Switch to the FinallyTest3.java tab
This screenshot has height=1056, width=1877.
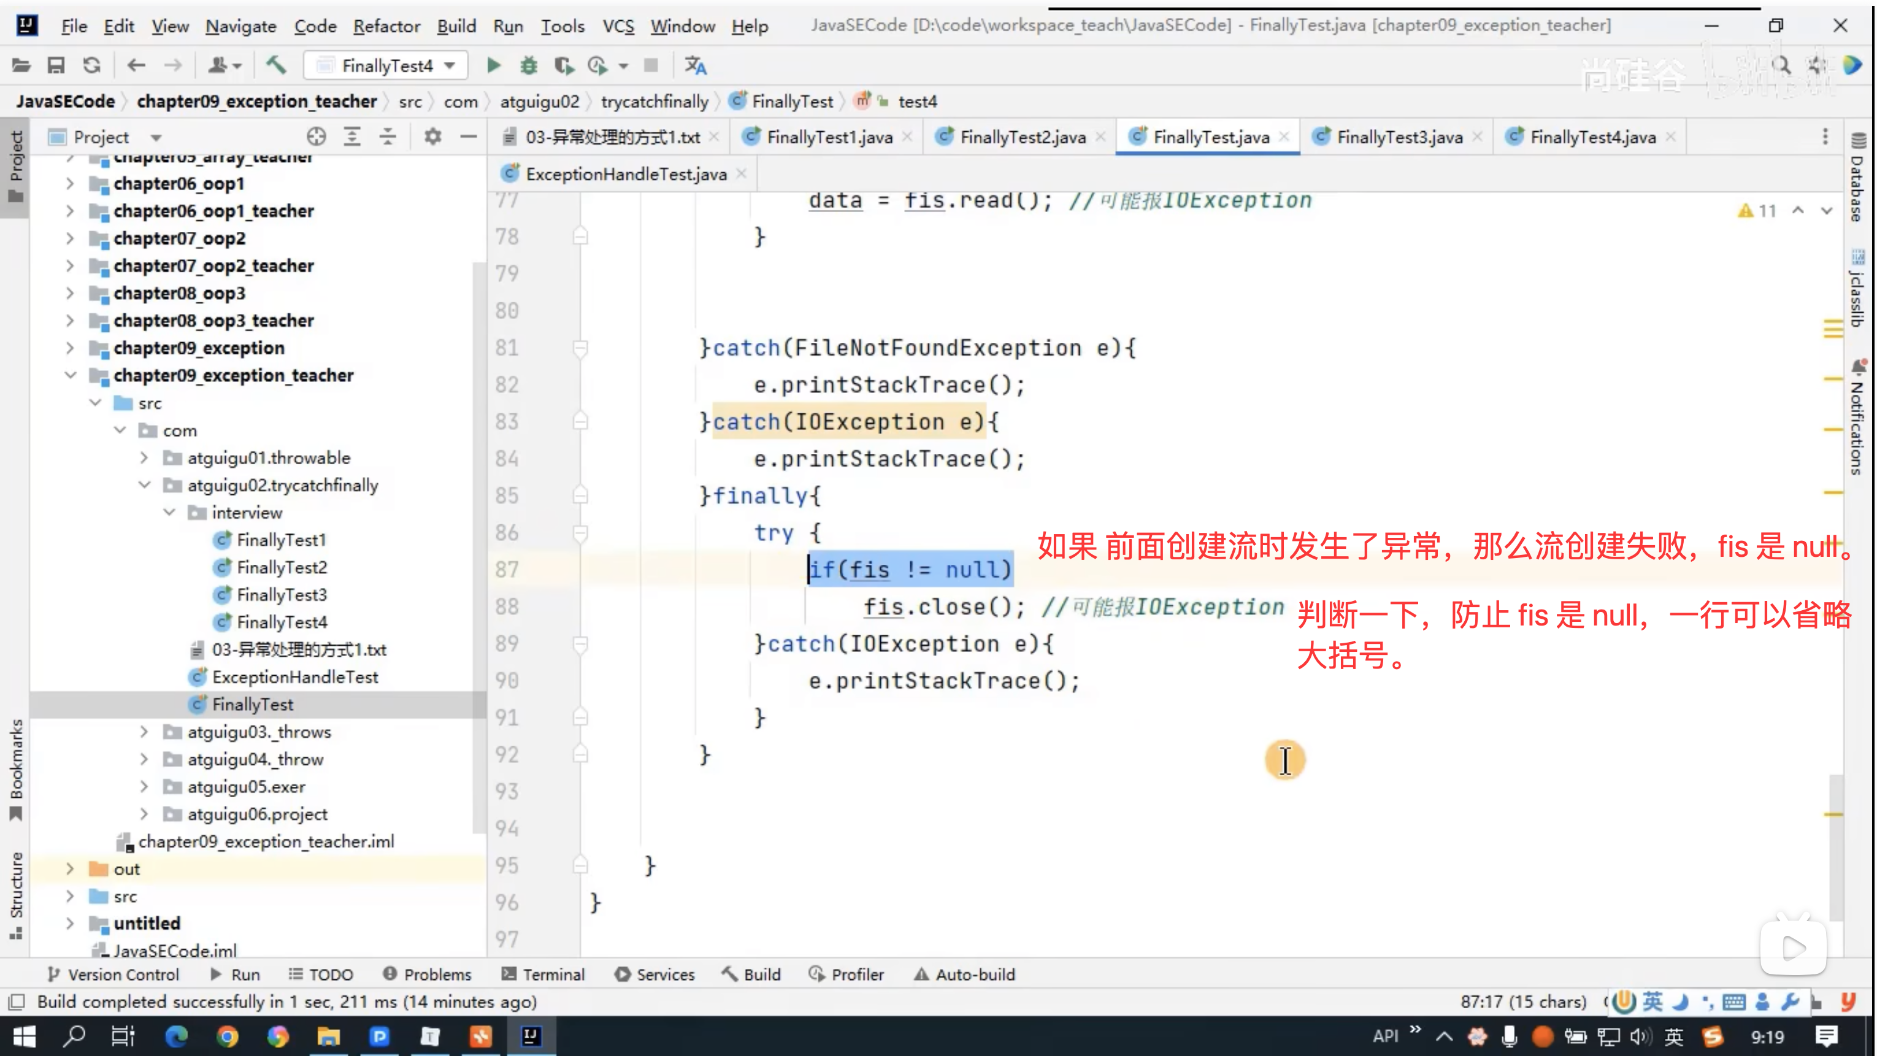(x=1399, y=137)
